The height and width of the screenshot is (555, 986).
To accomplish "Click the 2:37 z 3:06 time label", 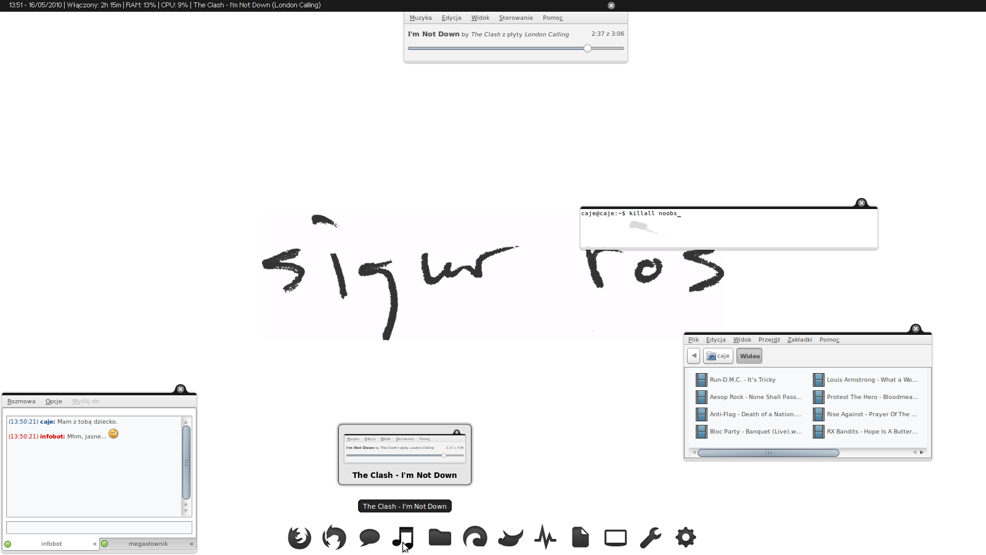I will 608,34.
